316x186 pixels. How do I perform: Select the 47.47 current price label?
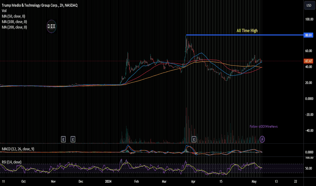tap(308, 61)
